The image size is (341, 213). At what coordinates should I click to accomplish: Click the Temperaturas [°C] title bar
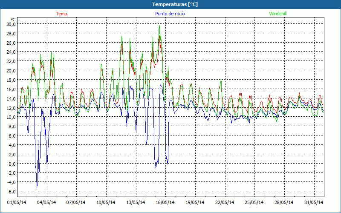(170, 4)
